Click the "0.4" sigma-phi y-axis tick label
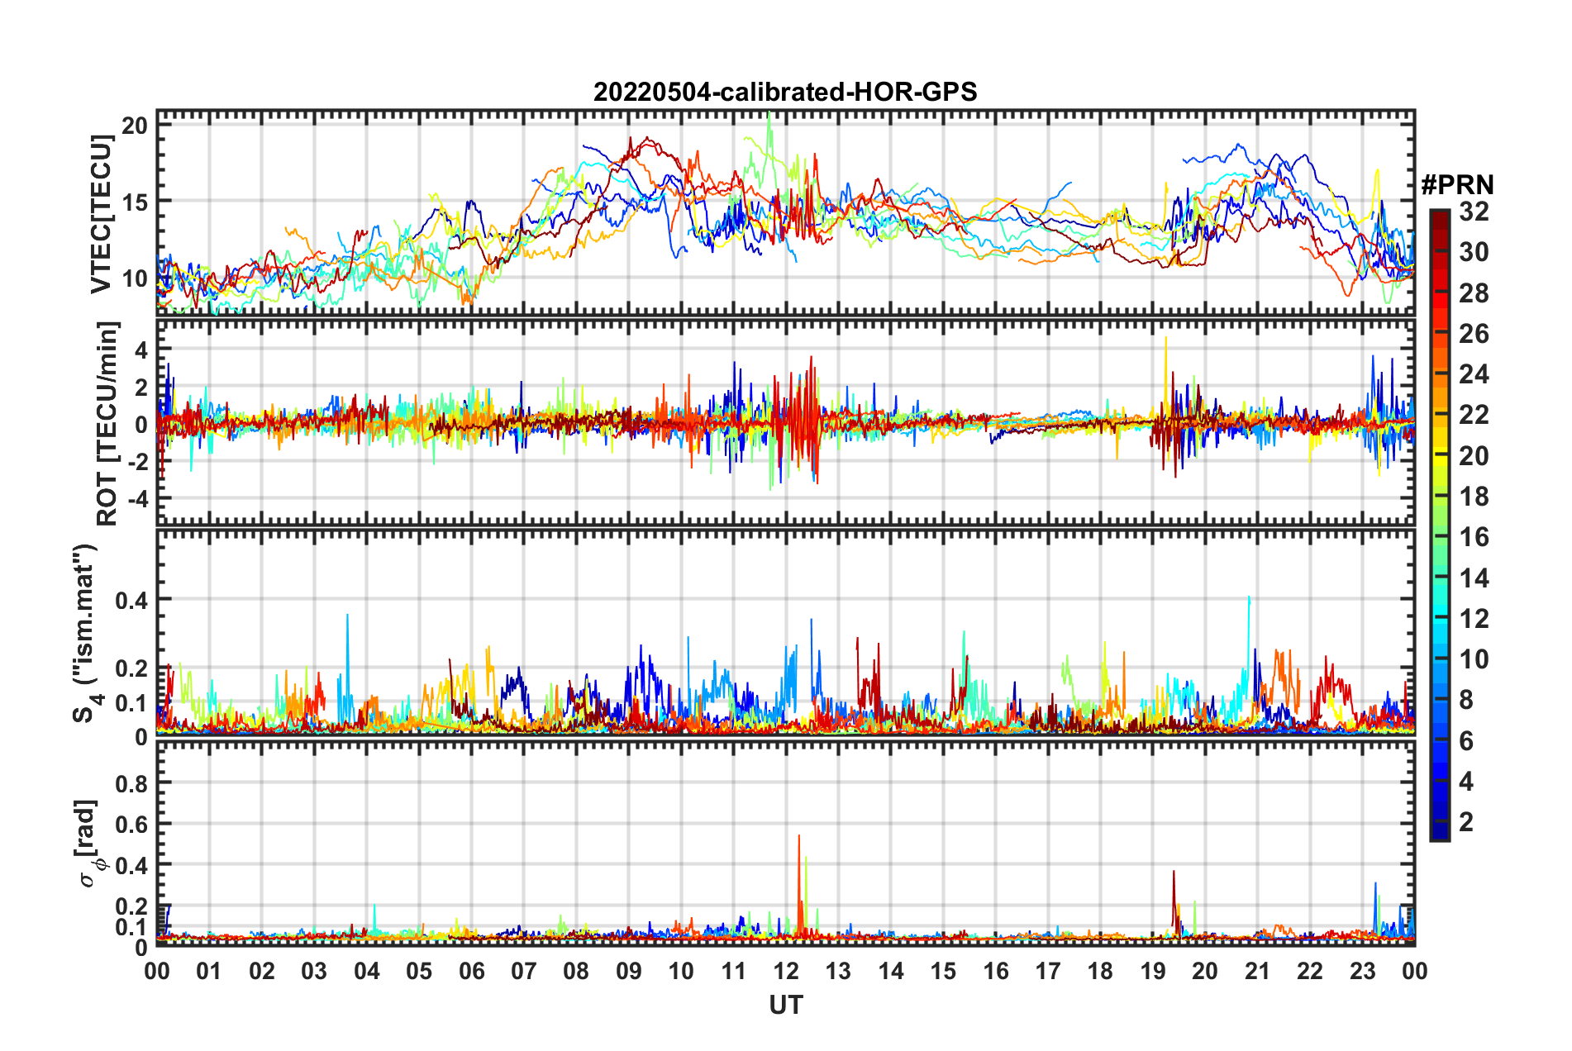 pyautogui.click(x=131, y=865)
